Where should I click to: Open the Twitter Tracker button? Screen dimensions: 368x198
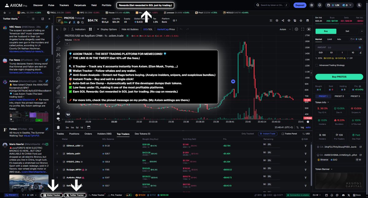click(75, 195)
